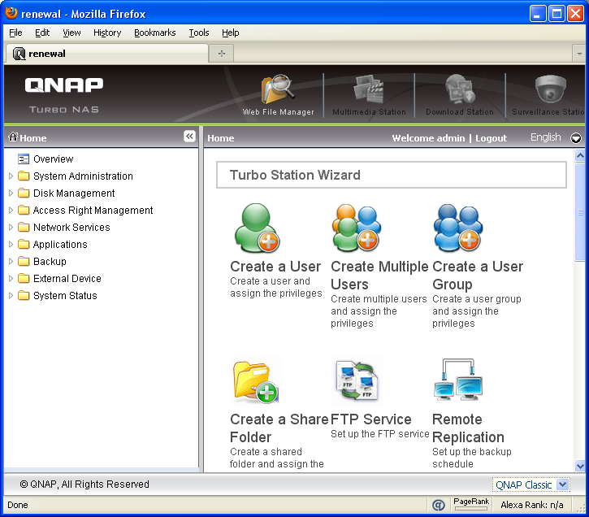Expand Applications tree node

coord(11,244)
